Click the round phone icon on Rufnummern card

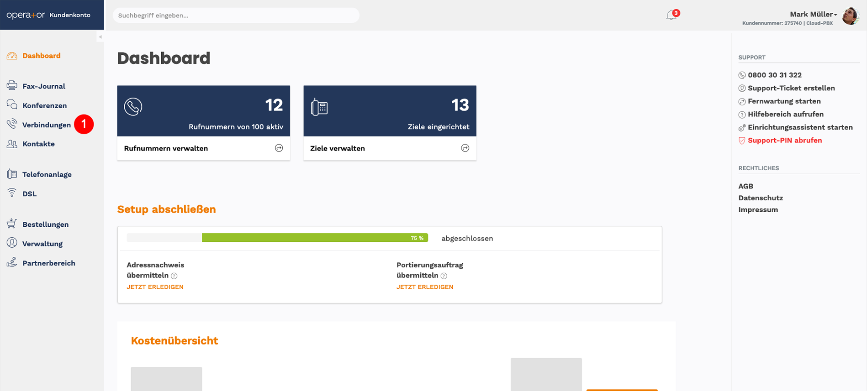[x=133, y=107]
